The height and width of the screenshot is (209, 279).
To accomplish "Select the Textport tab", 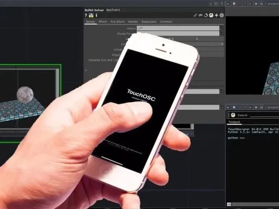I will click(x=234, y=122).
